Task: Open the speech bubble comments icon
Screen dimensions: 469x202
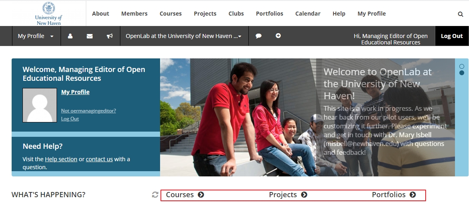Action: click(259, 36)
